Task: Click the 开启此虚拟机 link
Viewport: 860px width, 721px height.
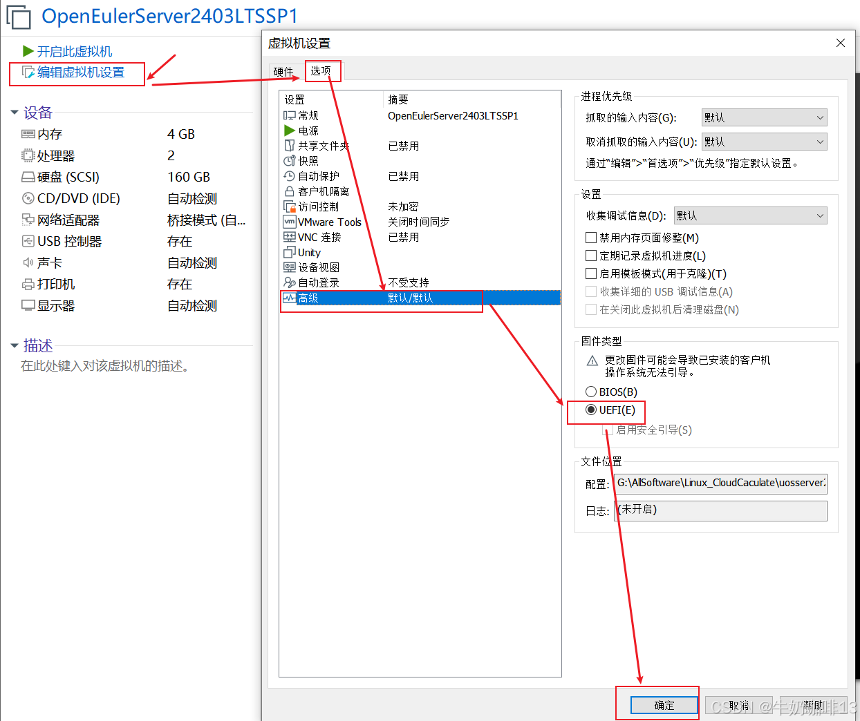Action: pyautogui.click(x=75, y=52)
